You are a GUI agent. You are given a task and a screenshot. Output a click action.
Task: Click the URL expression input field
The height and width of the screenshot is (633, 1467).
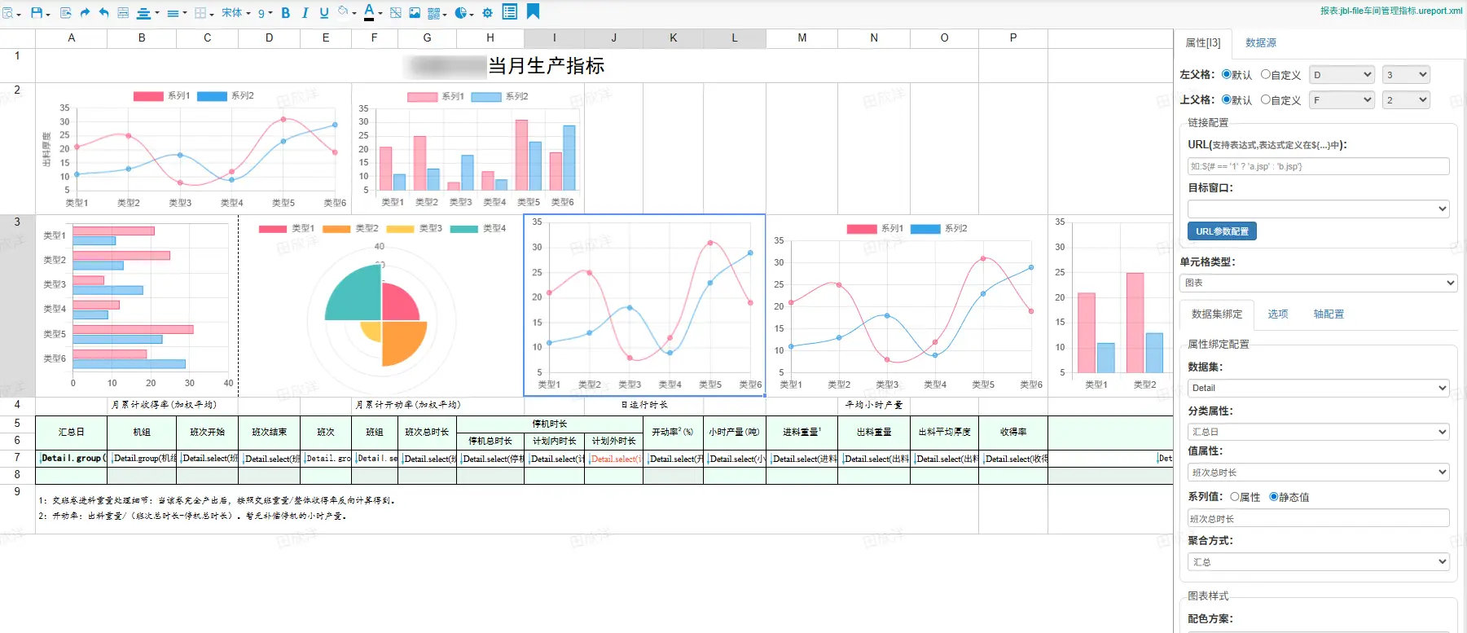pyautogui.click(x=1317, y=166)
